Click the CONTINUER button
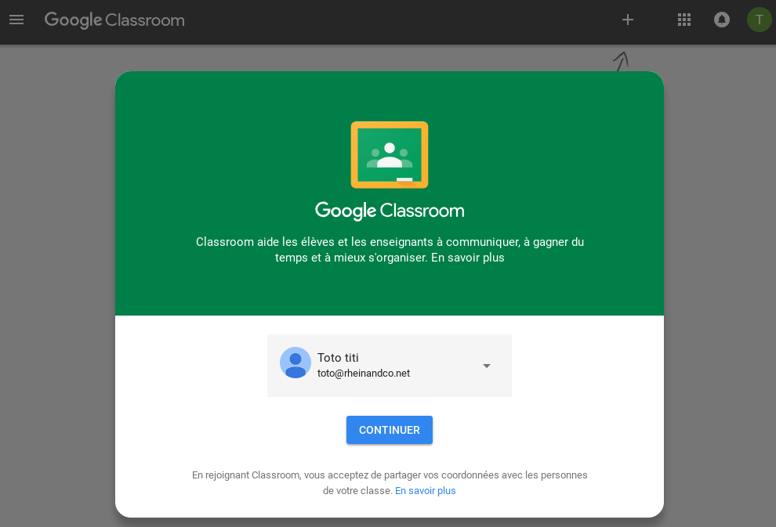Screen dimensions: 776x527 click(x=389, y=429)
